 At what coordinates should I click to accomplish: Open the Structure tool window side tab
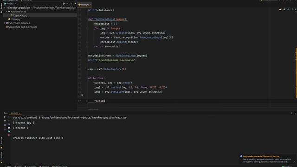click(1, 143)
